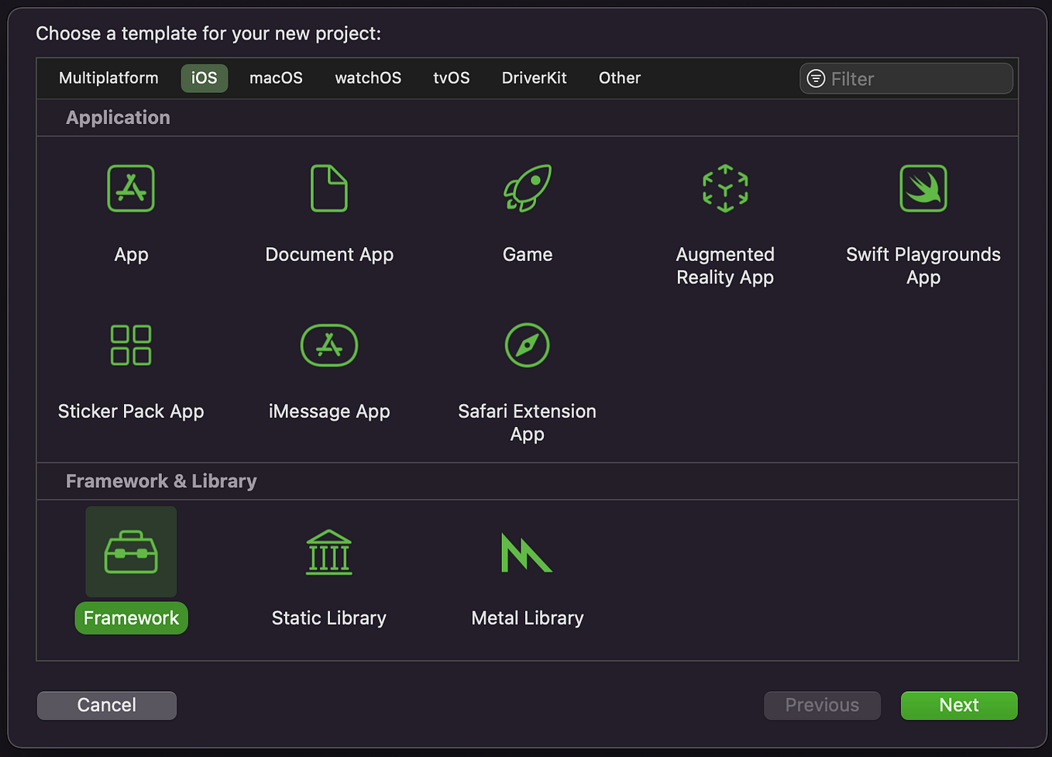Pick the Safari Extension App template
This screenshot has width=1052, height=757.
(x=528, y=345)
